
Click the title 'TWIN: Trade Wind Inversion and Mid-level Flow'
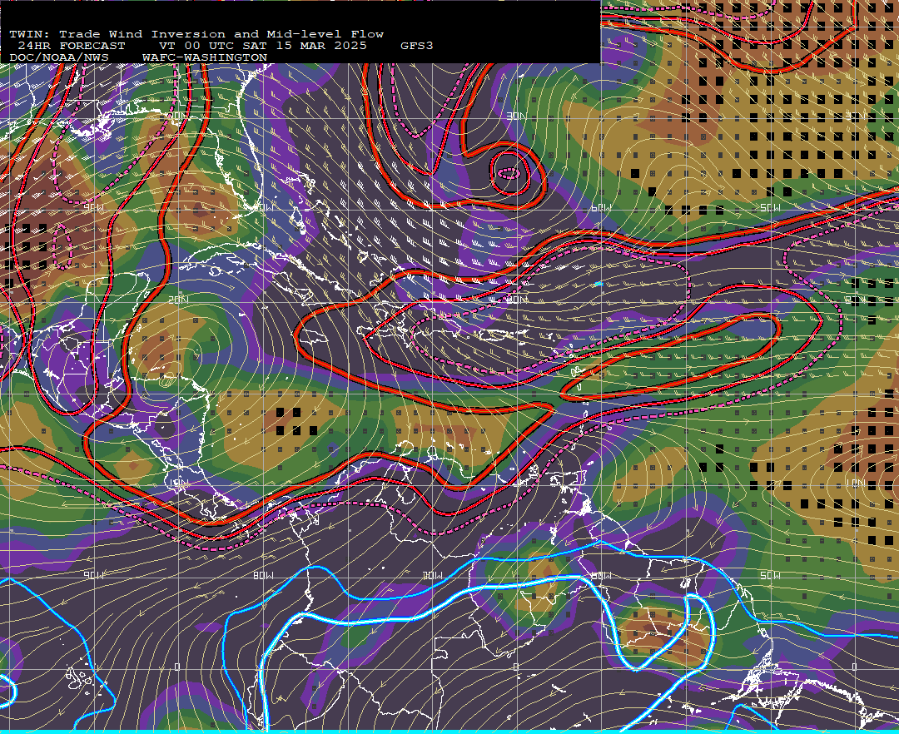coord(196,34)
